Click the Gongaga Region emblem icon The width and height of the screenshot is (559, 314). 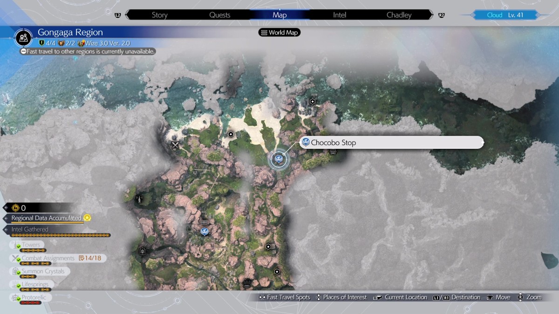[x=23, y=37]
